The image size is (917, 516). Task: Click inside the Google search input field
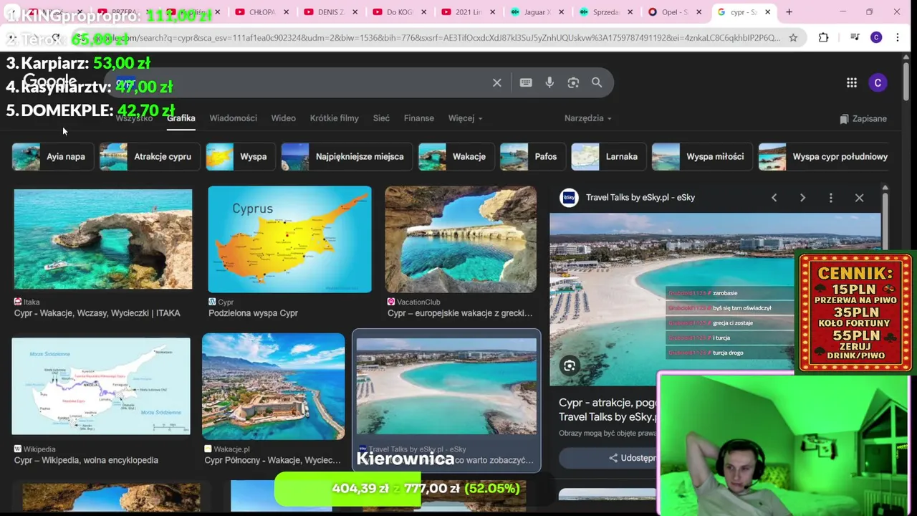(x=301, y=83)
